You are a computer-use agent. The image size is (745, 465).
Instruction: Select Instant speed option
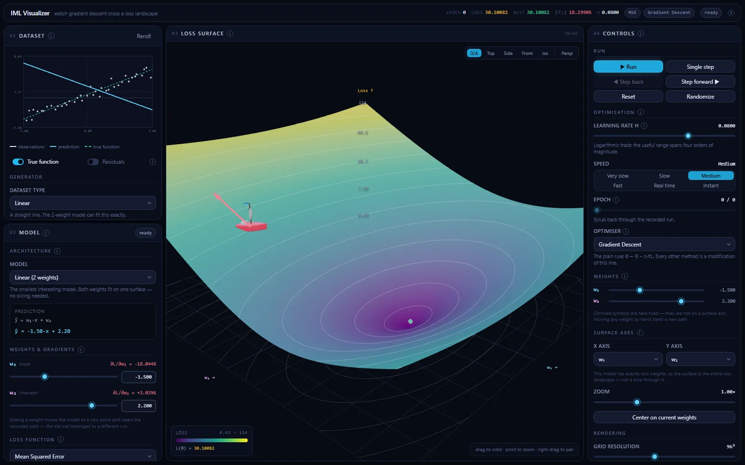pos(711,186)
